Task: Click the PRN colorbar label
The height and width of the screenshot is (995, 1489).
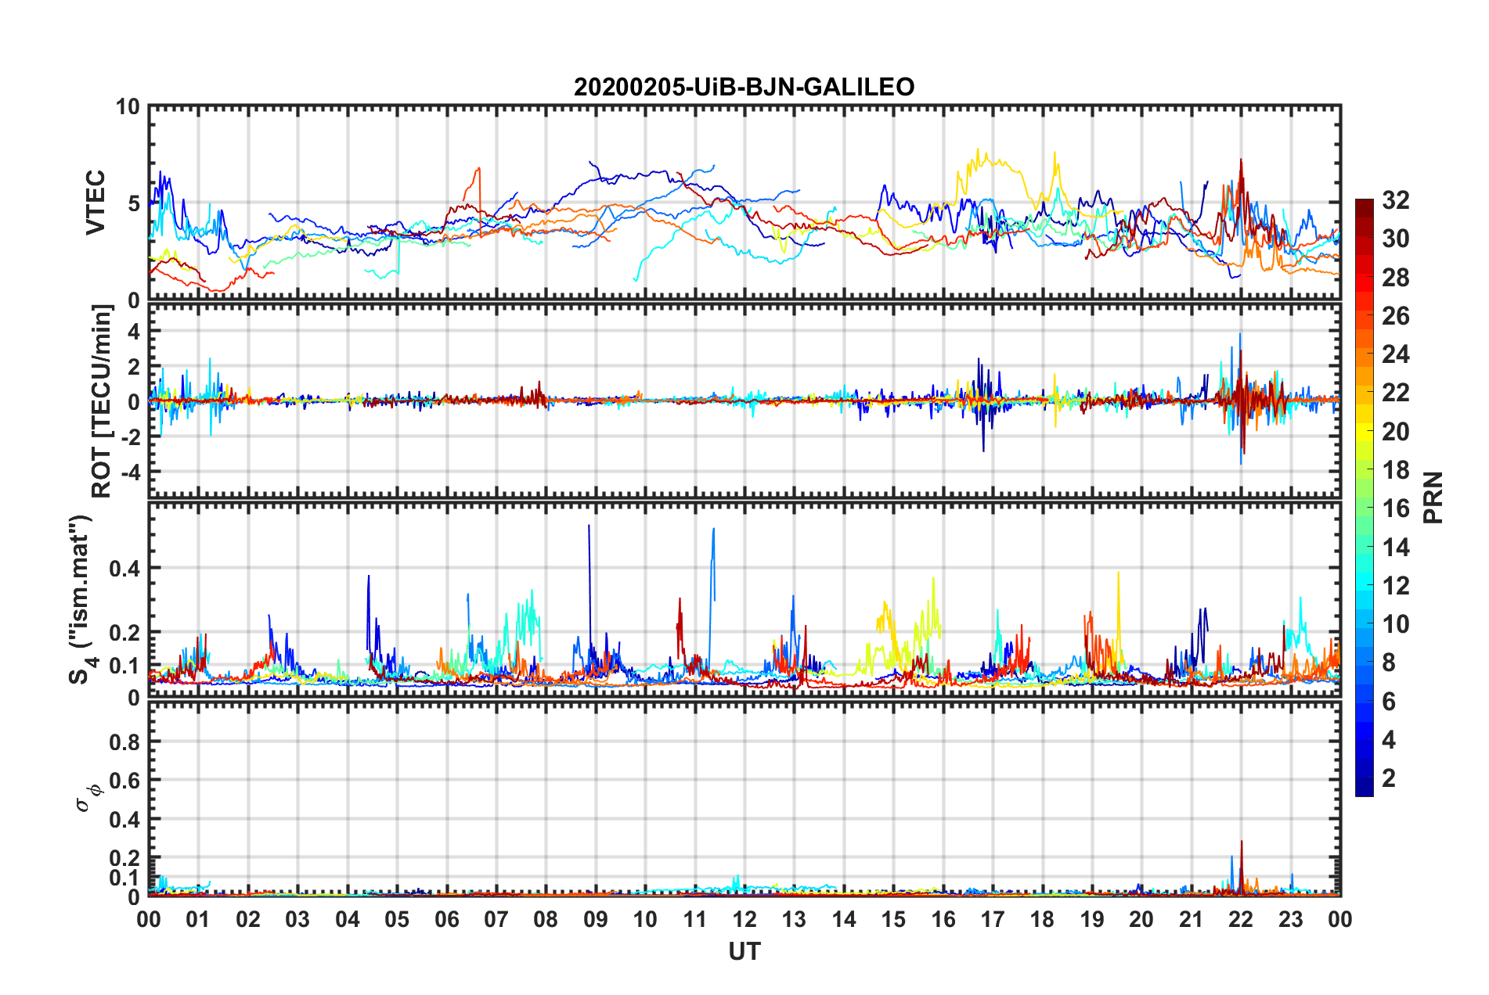Action: [x=1433, y=497]
